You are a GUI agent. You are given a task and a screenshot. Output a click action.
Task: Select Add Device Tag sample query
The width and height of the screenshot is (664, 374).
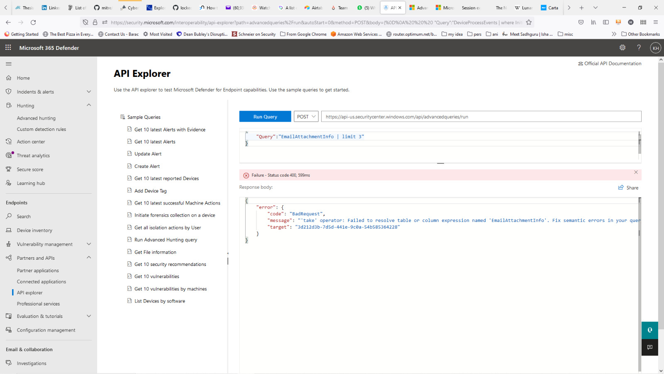click(150, 191)
